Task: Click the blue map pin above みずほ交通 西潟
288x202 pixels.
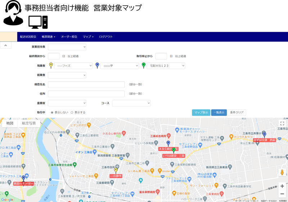Action: point(264,135)
